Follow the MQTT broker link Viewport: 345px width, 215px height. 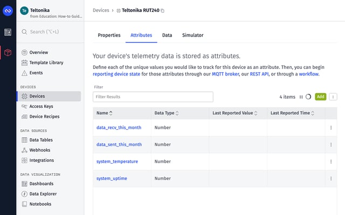(x=225, y=74)
